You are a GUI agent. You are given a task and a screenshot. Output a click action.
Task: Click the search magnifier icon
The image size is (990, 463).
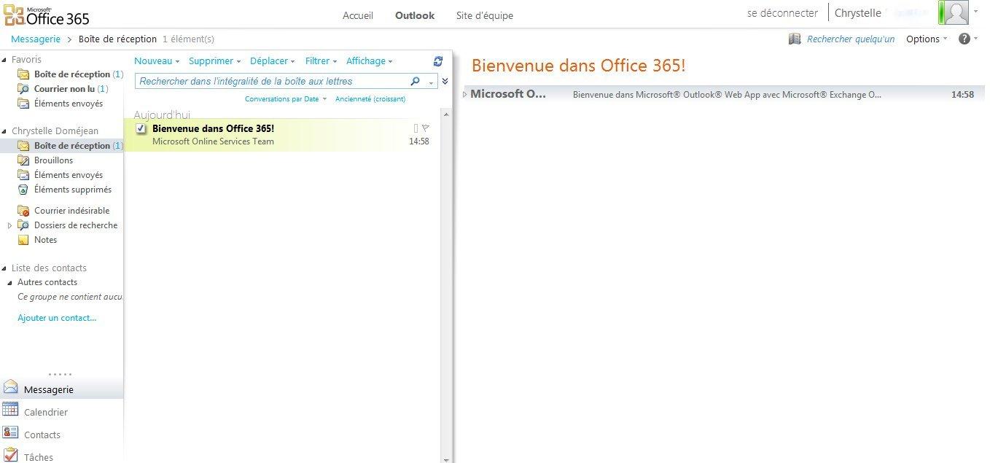coord(416,82)
